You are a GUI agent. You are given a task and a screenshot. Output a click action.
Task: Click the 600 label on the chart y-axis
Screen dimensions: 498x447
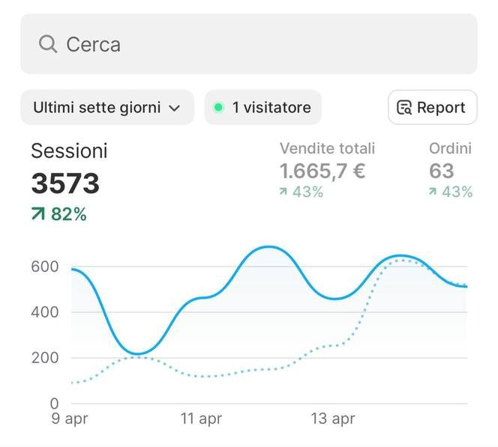(x=44, y=267)
